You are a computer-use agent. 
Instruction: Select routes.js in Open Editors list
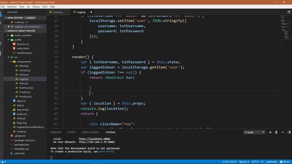pos(19,22)
